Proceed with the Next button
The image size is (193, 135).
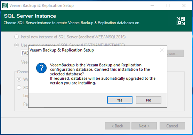144,126
